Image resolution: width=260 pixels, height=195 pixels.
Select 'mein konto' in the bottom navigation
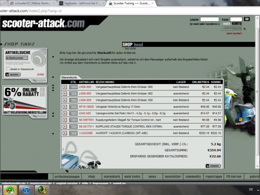pos(132,176)
